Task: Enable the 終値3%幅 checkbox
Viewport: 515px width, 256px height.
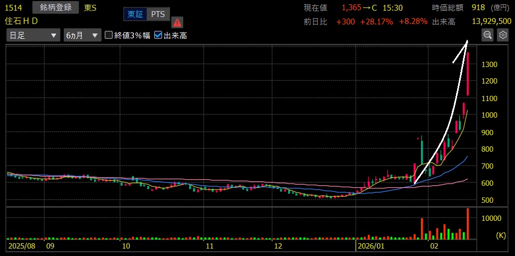Action: coord(109,35)
